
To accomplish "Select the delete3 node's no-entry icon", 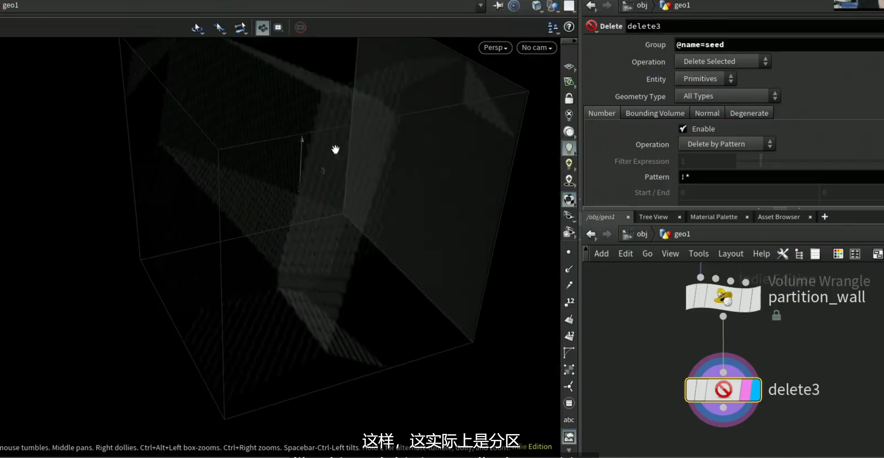I will tap(723, 390).
